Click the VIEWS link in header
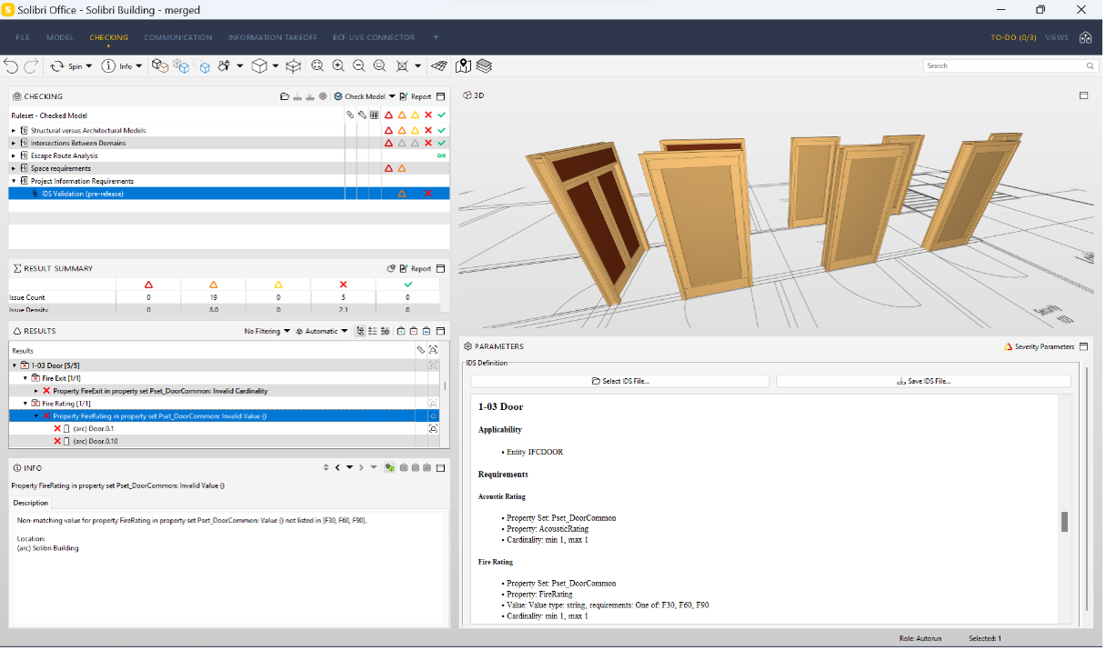Viewport: 1106px width, 650px height. pos(1057,37)
